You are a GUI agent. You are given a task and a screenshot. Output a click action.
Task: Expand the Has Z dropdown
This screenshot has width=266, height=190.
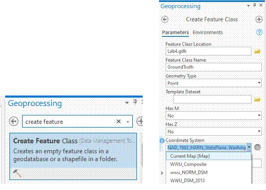(x=259, y=131)
